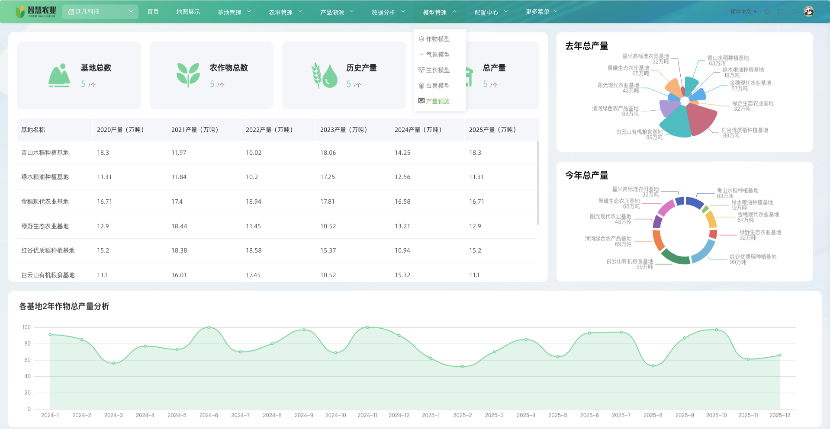Screen dimensions: 830x429
Task: Expand the 产品溯源 menu chevron
Action: click(x=352, y=12)
